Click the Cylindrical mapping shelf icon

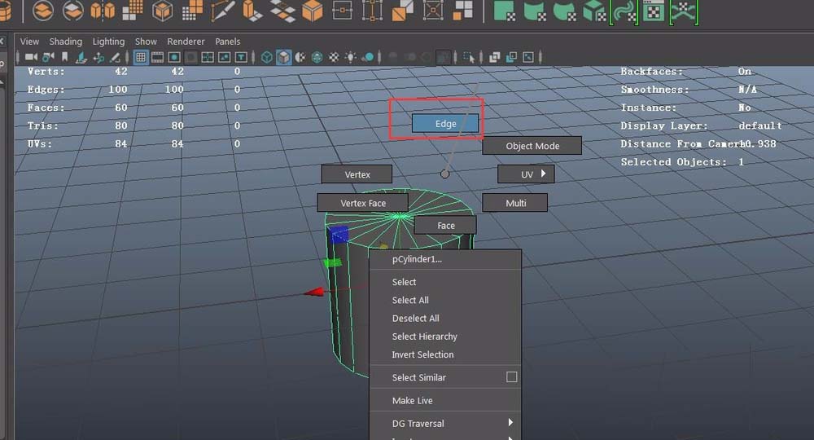click(x=534, y=11)
